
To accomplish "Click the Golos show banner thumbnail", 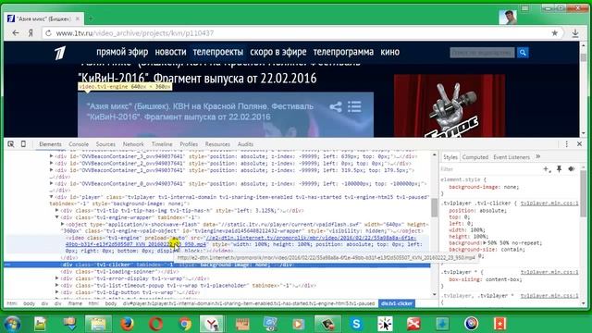I will click(x=450, y=105).
